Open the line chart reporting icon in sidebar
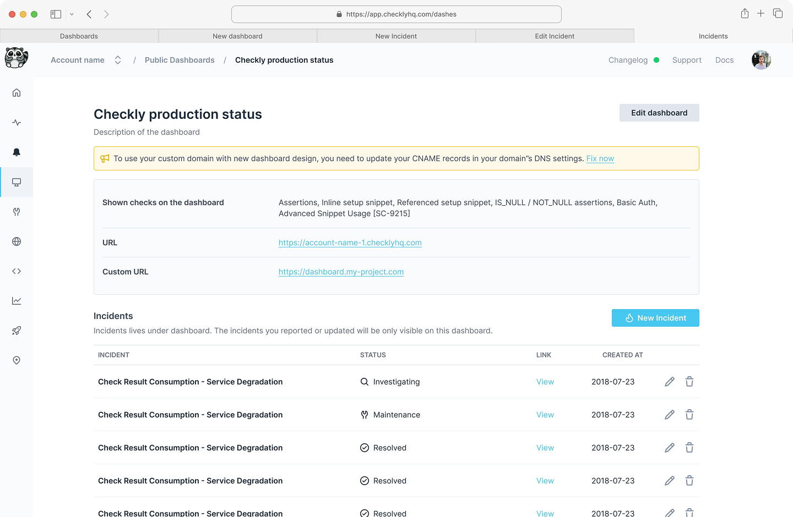This screenshot has height=517, width=793. click(17, 301)
